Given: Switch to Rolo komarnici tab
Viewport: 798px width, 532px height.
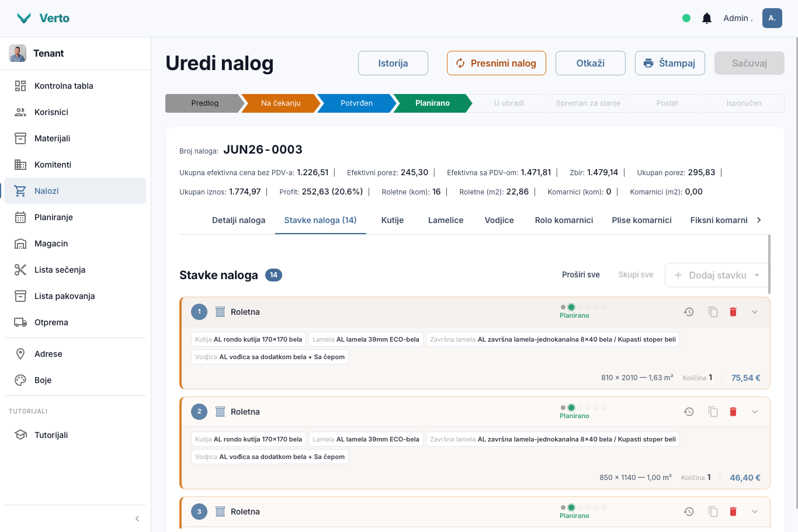Looking at the screenshot, I should [x=564, y=220].
